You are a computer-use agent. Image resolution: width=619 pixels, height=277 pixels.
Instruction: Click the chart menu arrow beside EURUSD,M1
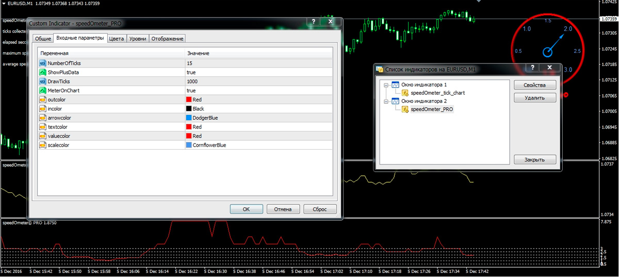[4, 4]
